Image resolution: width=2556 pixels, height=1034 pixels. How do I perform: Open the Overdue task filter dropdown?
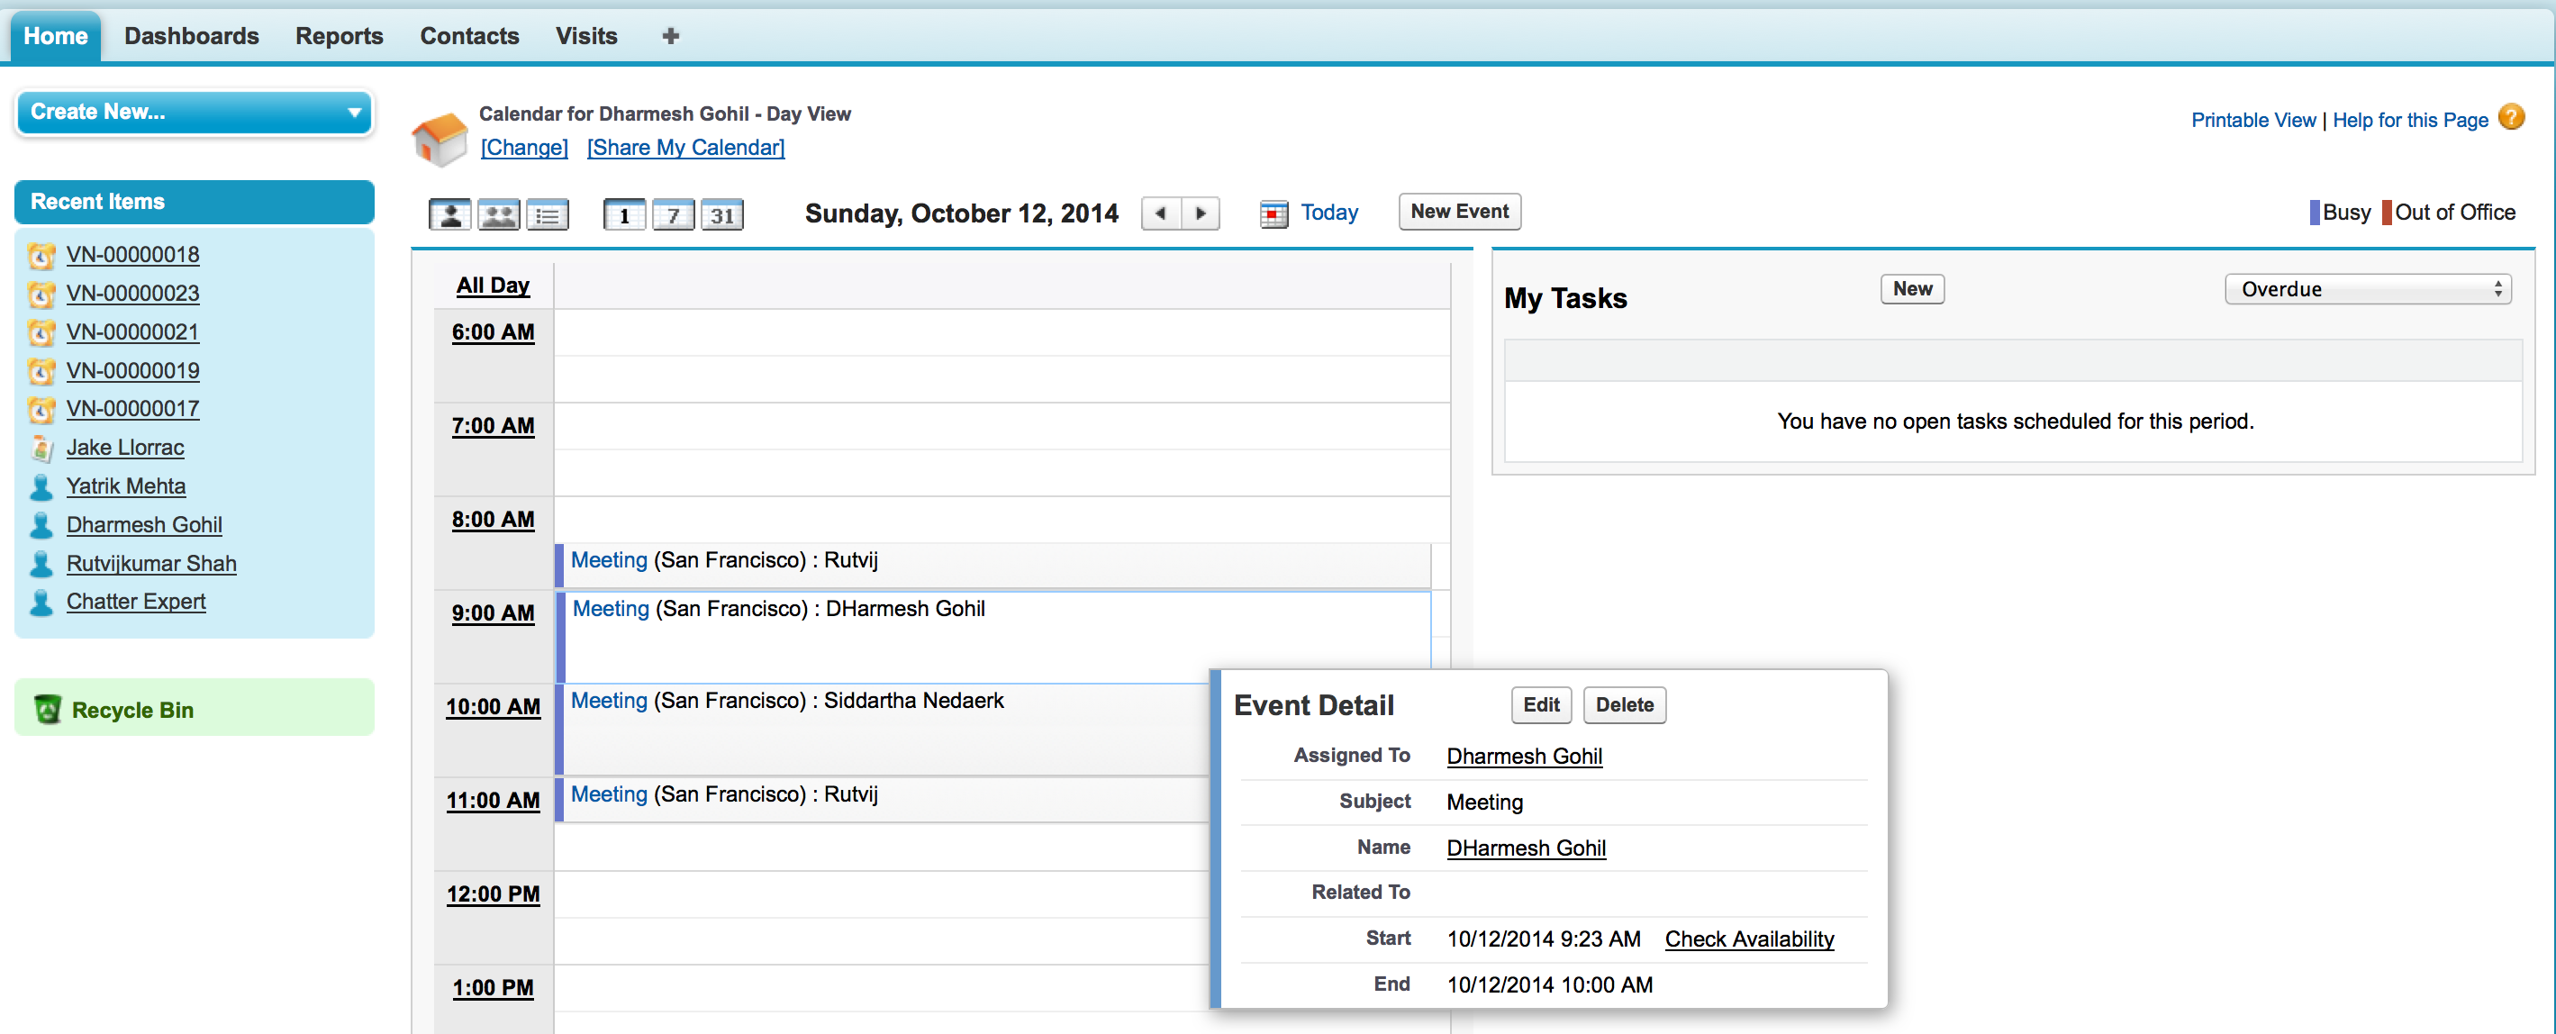pyautogui.click(x=2367, y=289)
